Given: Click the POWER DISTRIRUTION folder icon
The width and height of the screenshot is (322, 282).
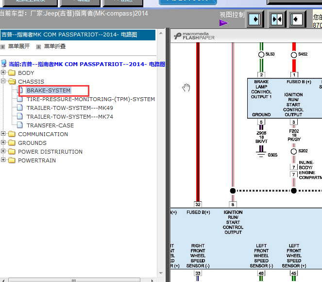Looking at the screenshot, I should pyautogui.click(x=12, y=152).
